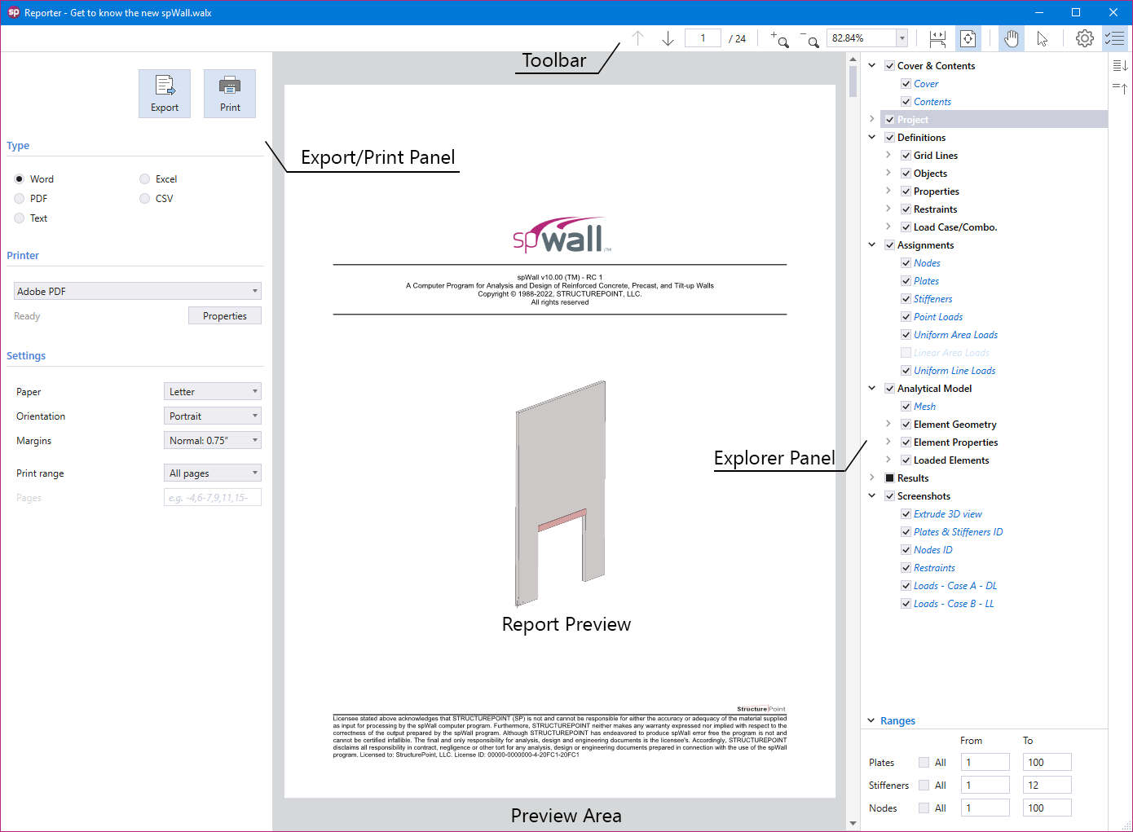Enable the All checkbox for Plates range
This screenshot has height=832, width=1133.
(x=924, y=763)
